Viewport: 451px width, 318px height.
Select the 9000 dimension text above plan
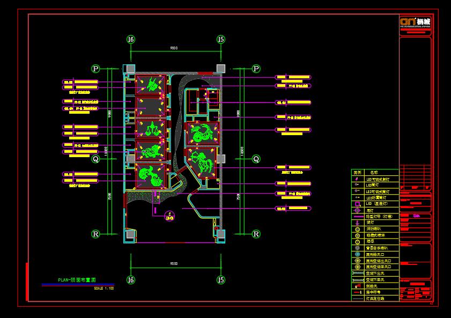tap(174, 48)
